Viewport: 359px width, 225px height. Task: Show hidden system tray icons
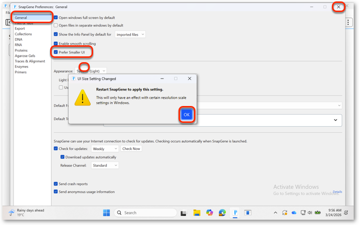click(276, 212)
